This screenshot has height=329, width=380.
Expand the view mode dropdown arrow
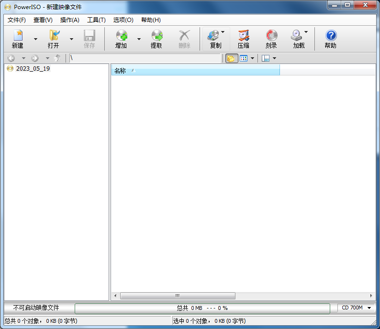(x=252, y=58)
